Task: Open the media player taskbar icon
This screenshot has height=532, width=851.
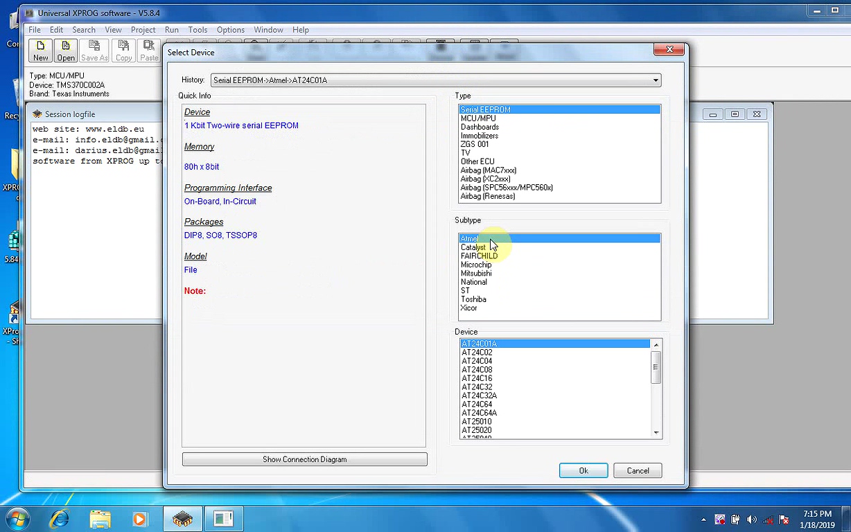Action: (140, 518)
